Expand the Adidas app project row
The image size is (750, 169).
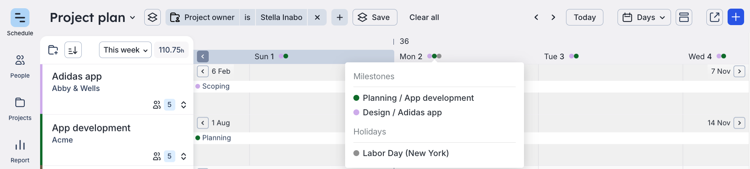tap(184, 105)
